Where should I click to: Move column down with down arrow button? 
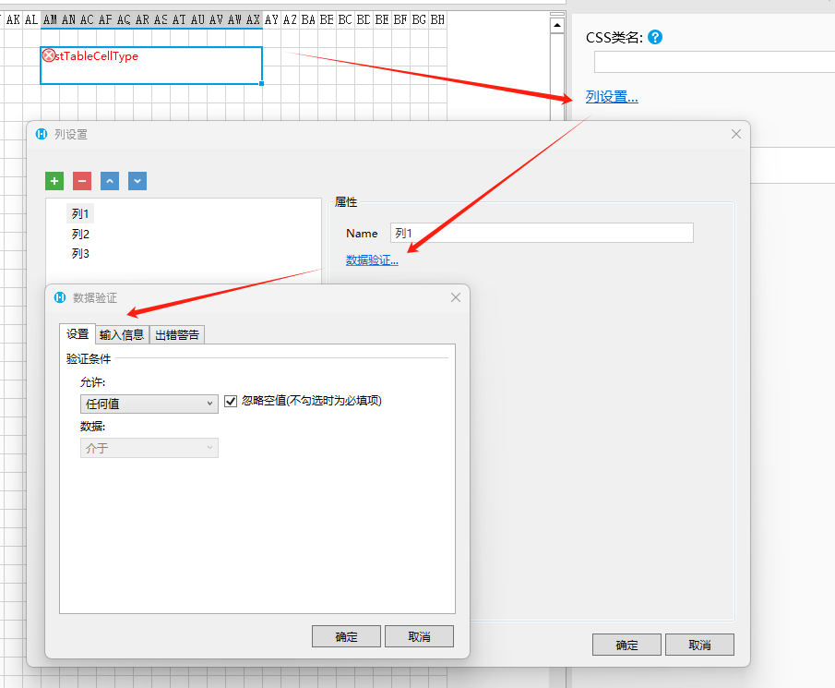pos(137,181)
